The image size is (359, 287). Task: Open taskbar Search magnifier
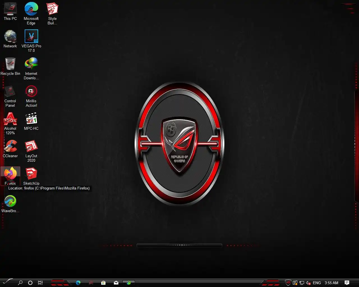point(20,283)
